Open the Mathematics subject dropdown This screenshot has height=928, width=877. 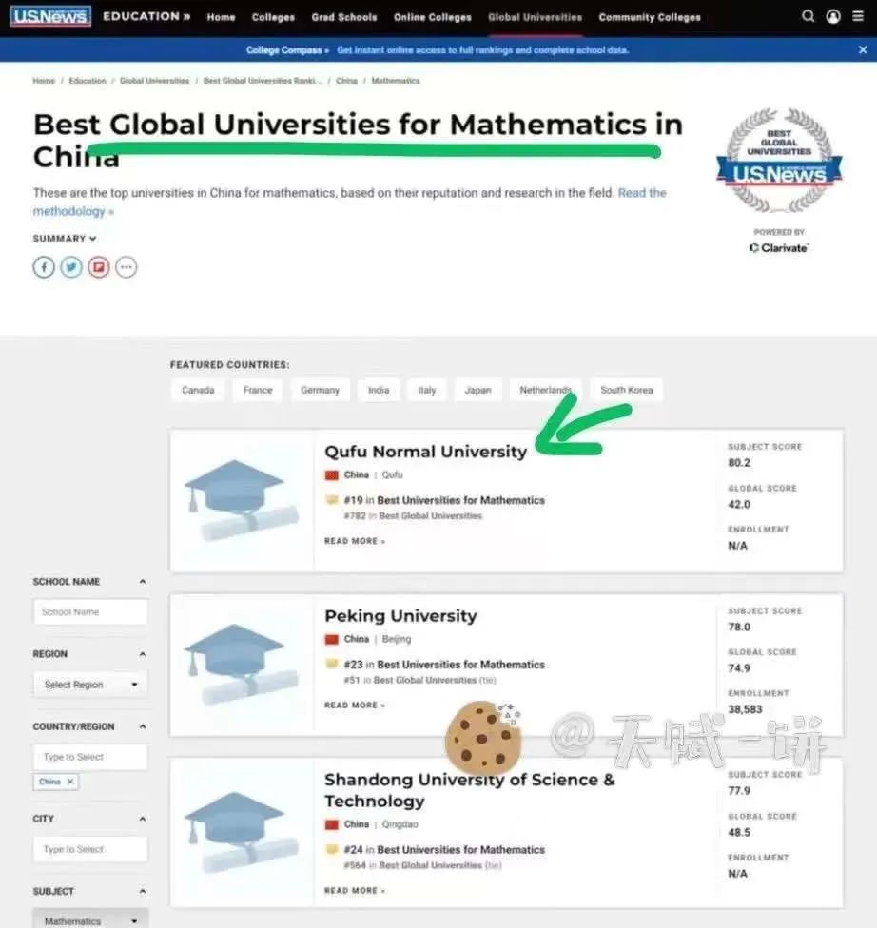[x=90, y=920]
